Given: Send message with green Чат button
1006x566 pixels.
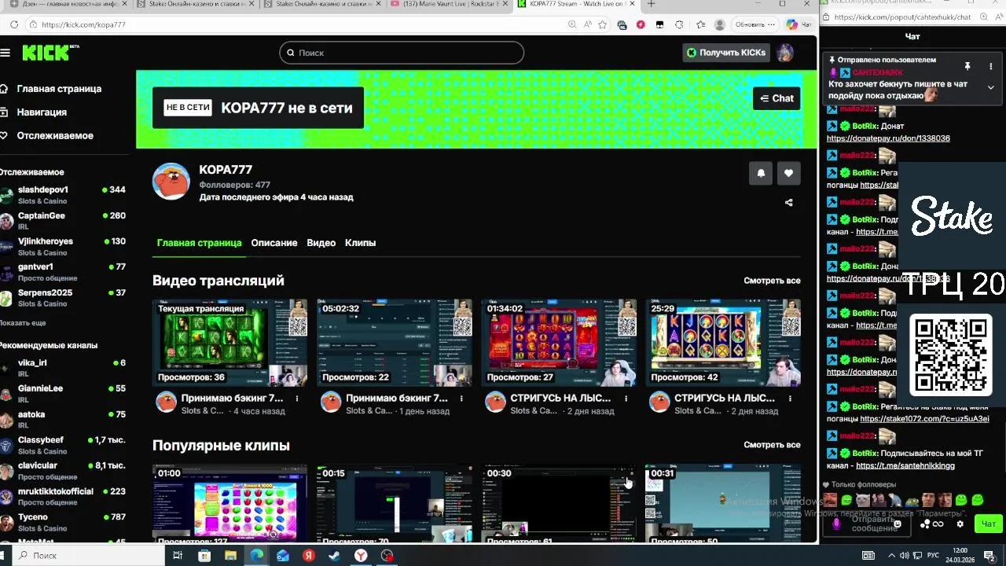Looking at the screenshot, I should click(988, 524).
